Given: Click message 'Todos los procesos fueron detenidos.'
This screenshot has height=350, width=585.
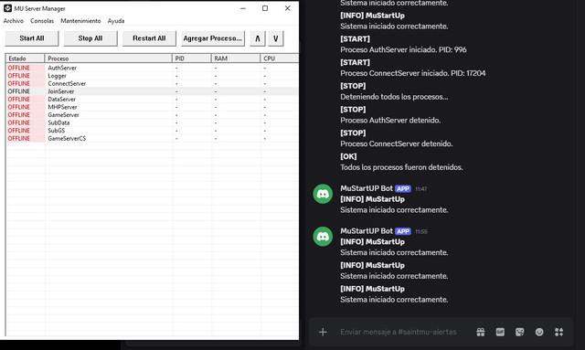Looking at the screenshot, I should (x=401, y=167).
